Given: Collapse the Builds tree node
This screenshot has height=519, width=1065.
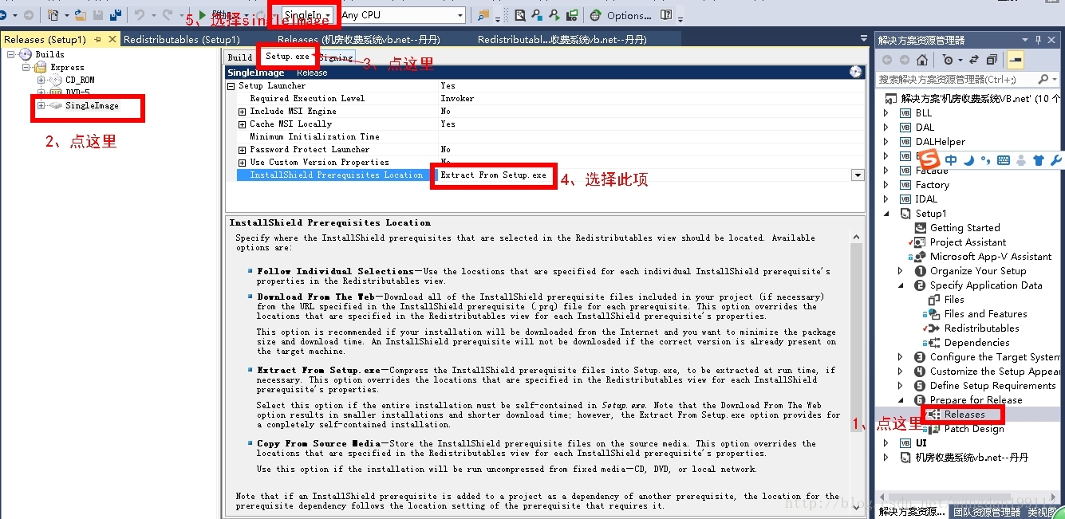Looking at the screenshot, I should pyautogui.click(x=11, y=54).
